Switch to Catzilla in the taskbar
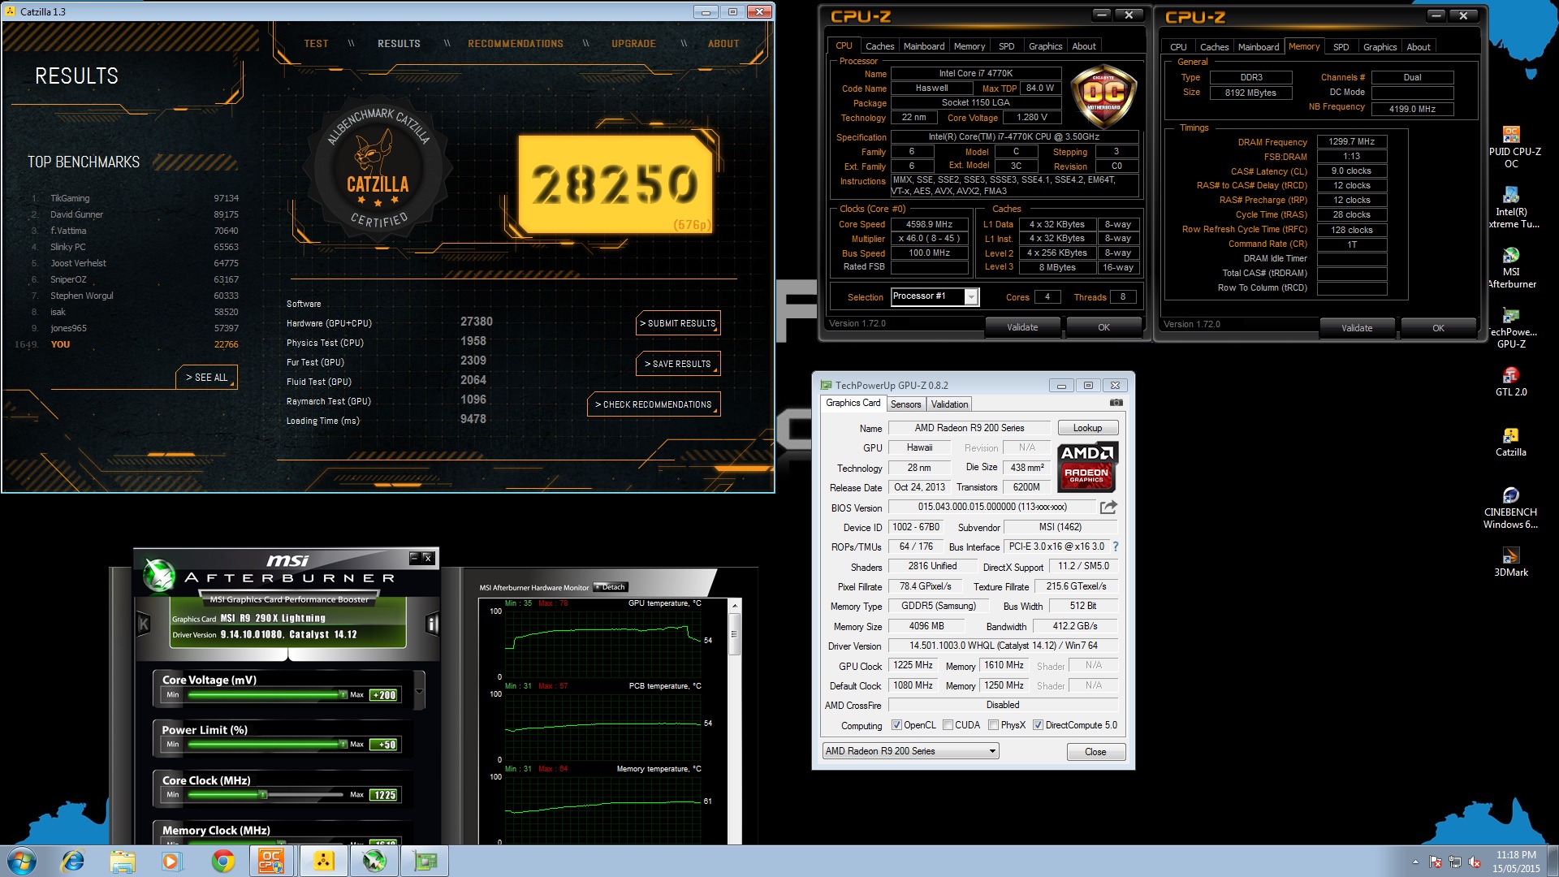The image size is (1559, 877). [x=323, y=861]
